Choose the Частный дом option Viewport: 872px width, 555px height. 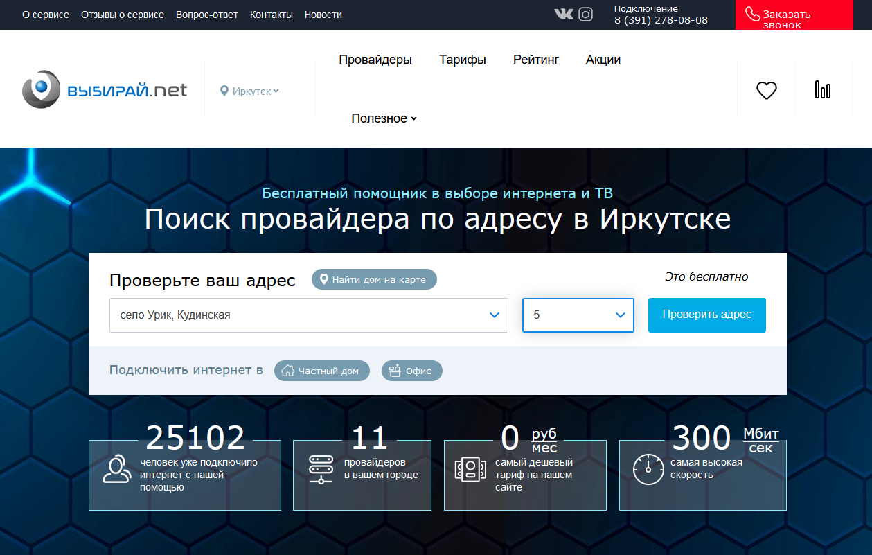pyautogui.click(x=321, y=371)
